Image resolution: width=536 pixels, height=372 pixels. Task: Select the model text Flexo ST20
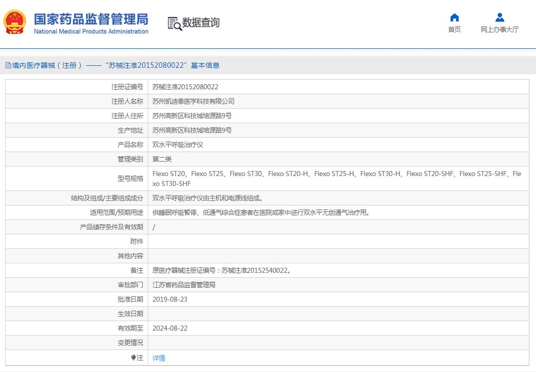[x=170, y=174]
